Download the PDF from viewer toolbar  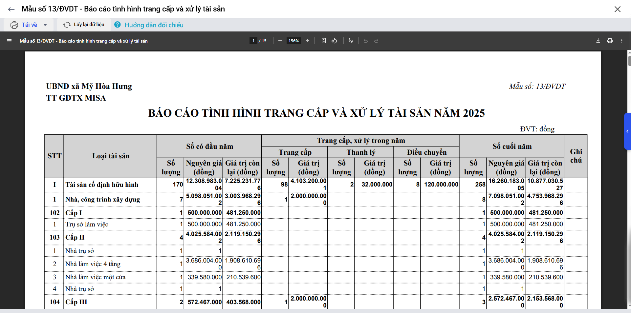click(598, 41)
